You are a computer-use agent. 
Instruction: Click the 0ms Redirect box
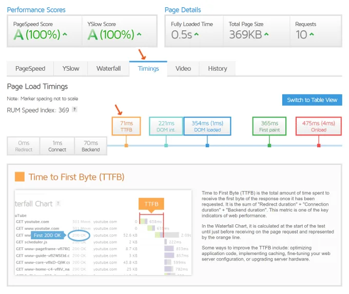click(24, 146)
